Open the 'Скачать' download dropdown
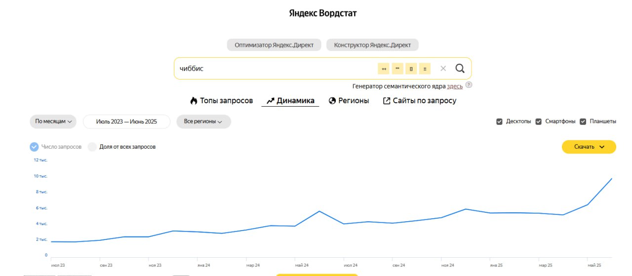Viewport: 632px width, 276px height. 589,147
